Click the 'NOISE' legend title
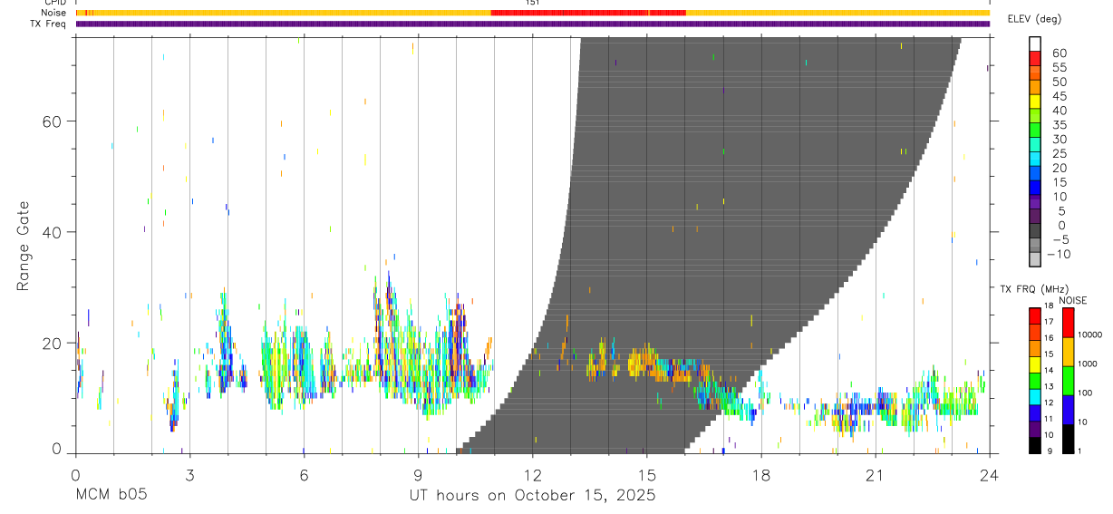1113x514 pixels. point(1073,300)
